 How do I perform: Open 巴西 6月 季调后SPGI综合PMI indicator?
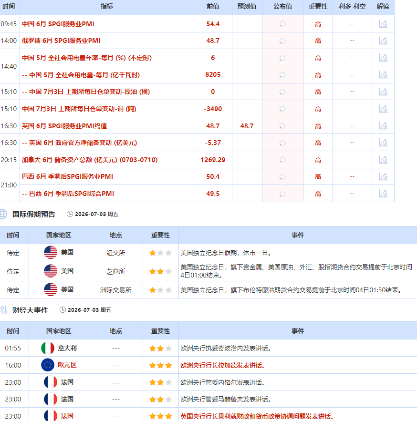tap(68, 194)
